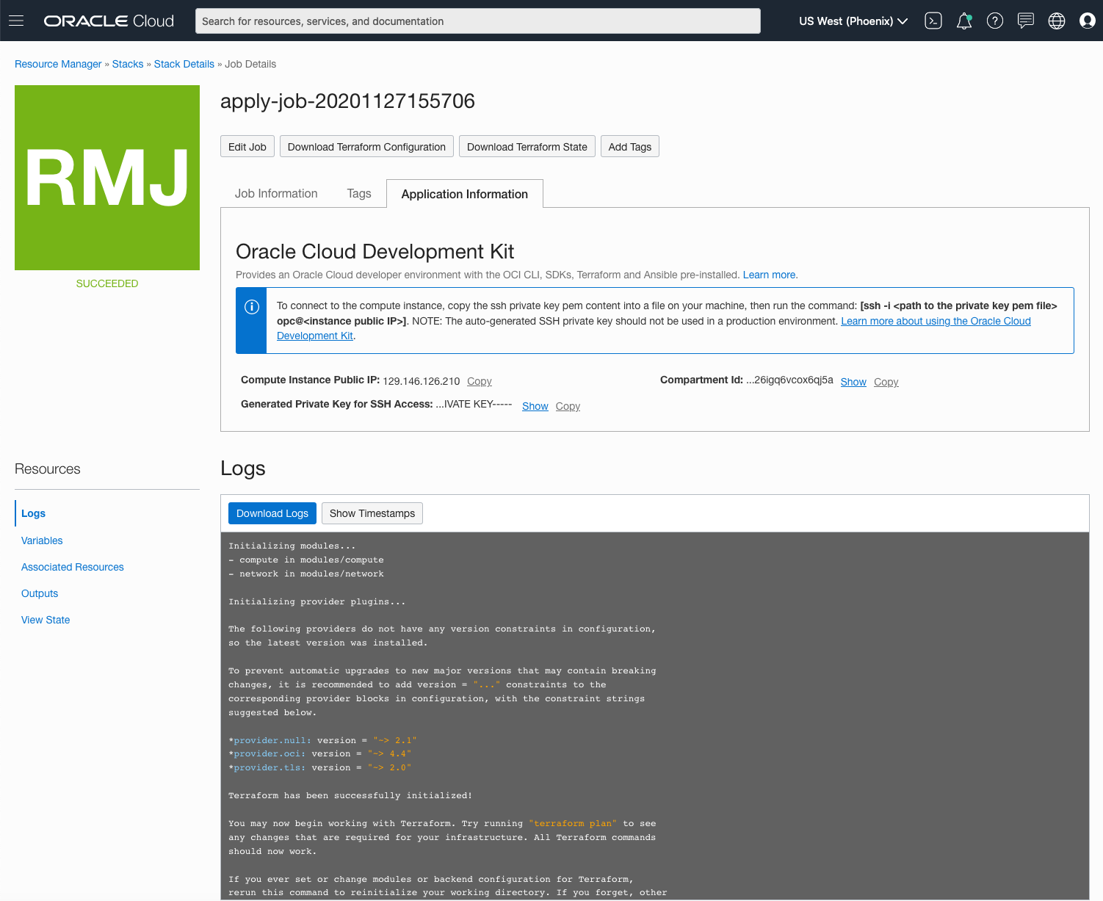Click the Job Details breadcrumb text
1103x901 pixels.
pyautogui.click(x=250, y=64)
